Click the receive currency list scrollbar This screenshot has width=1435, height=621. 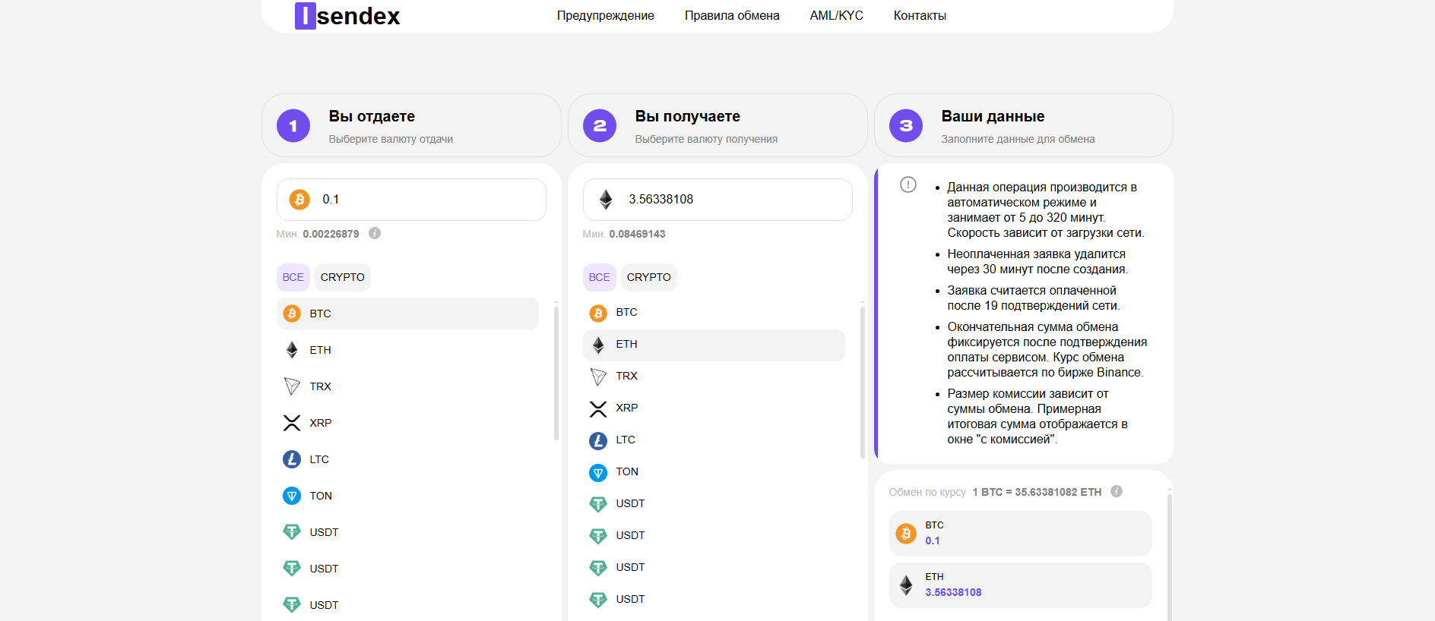tap(863, 381)
